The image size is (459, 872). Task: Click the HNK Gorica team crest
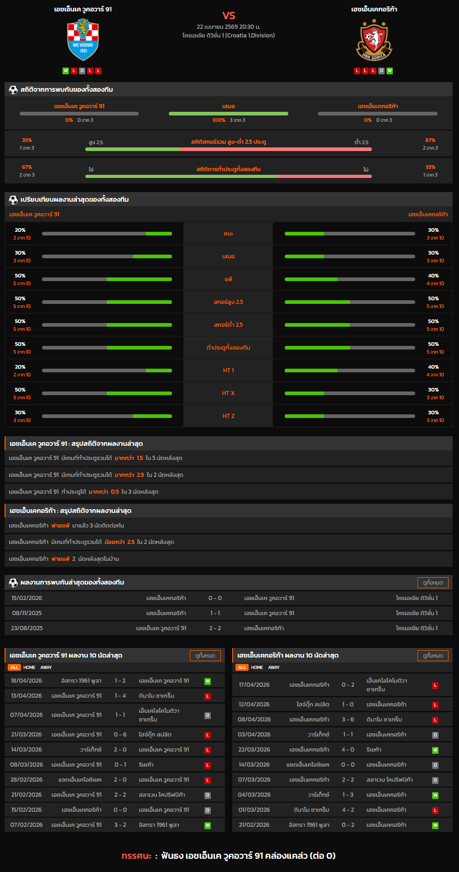point(374,40)
